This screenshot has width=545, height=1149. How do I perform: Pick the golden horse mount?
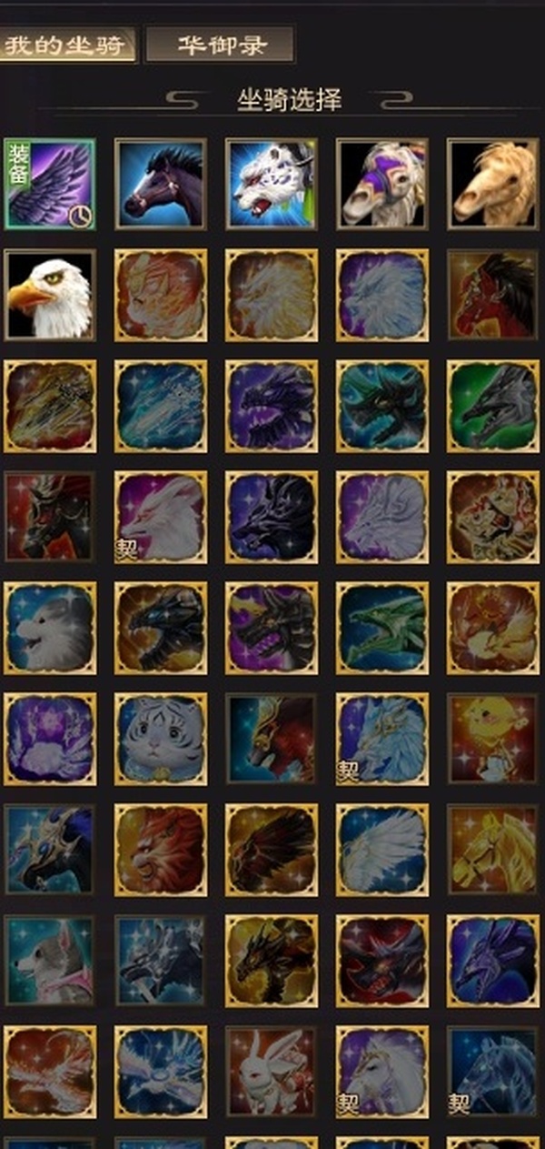492,850
